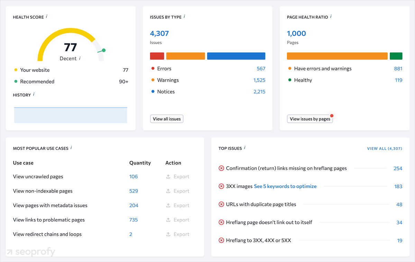Image resolution: width=415 pixels, height=262 pixels.
Task: Click the View non-indexable pages row text
Action: pyautogui.click(x=43, y=191)
